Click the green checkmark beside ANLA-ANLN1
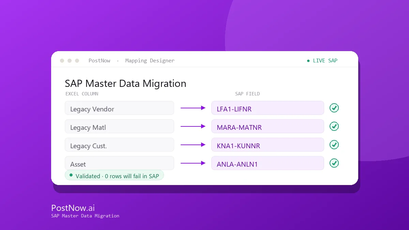Image resolution: width=409 pixels, height=230 pixels. coord(334,163)
